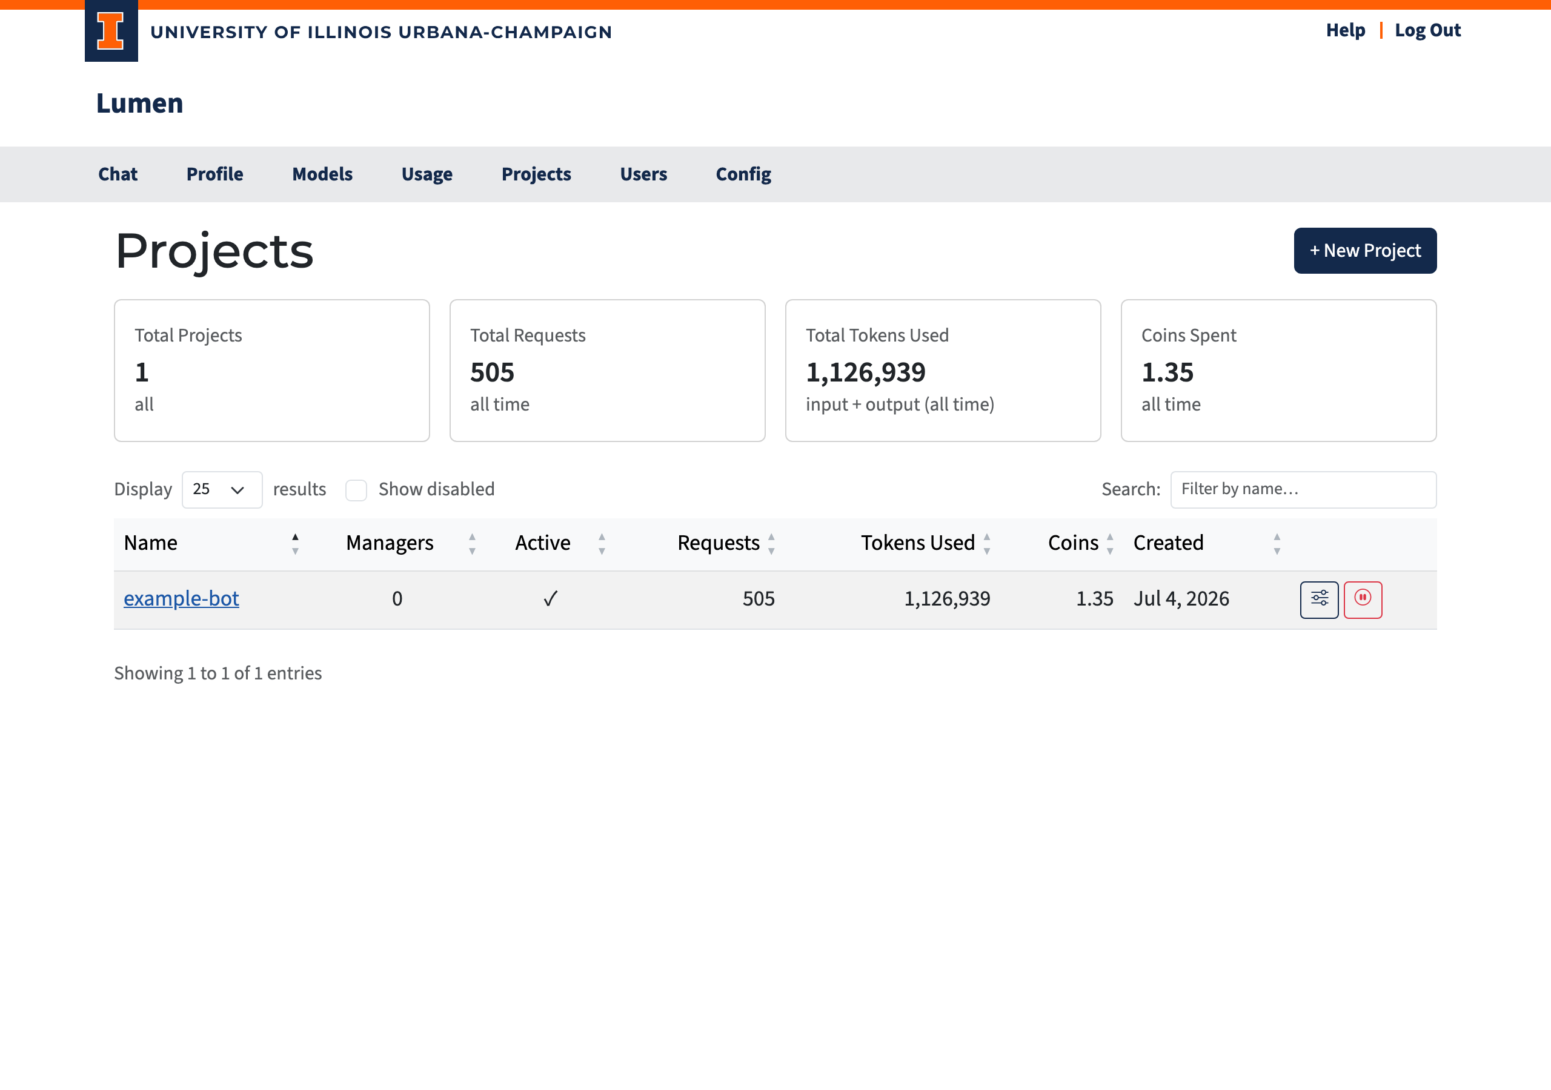Click the Active checkmark in example-bot row
1551x1090 pixels.
[x=551, y=599]
